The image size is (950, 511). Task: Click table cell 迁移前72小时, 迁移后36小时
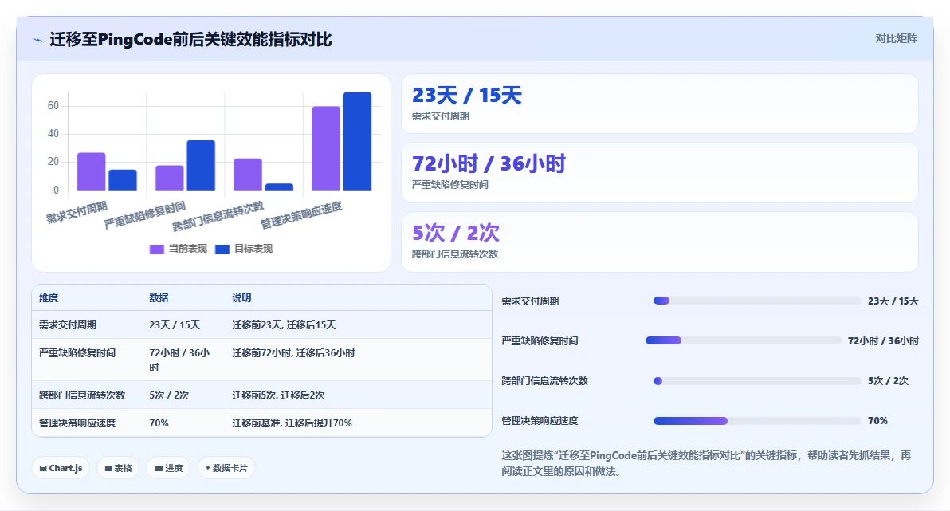[x=293, y=353]
